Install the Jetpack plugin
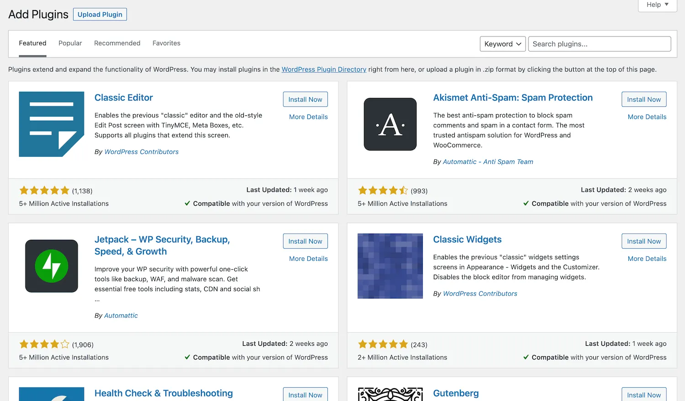The width and height of the screenshot is (685, 401). pos(306,241)
